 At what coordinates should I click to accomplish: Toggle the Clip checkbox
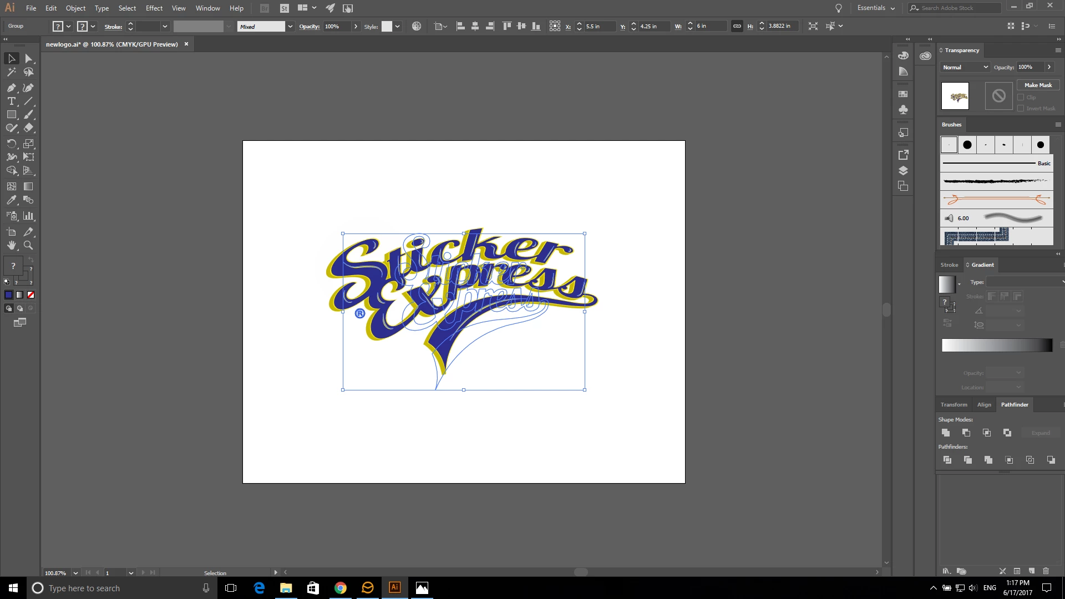tap(1021, 97)
